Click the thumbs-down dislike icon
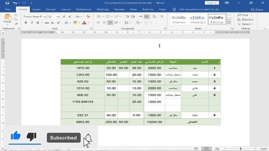 pos(32,137)
